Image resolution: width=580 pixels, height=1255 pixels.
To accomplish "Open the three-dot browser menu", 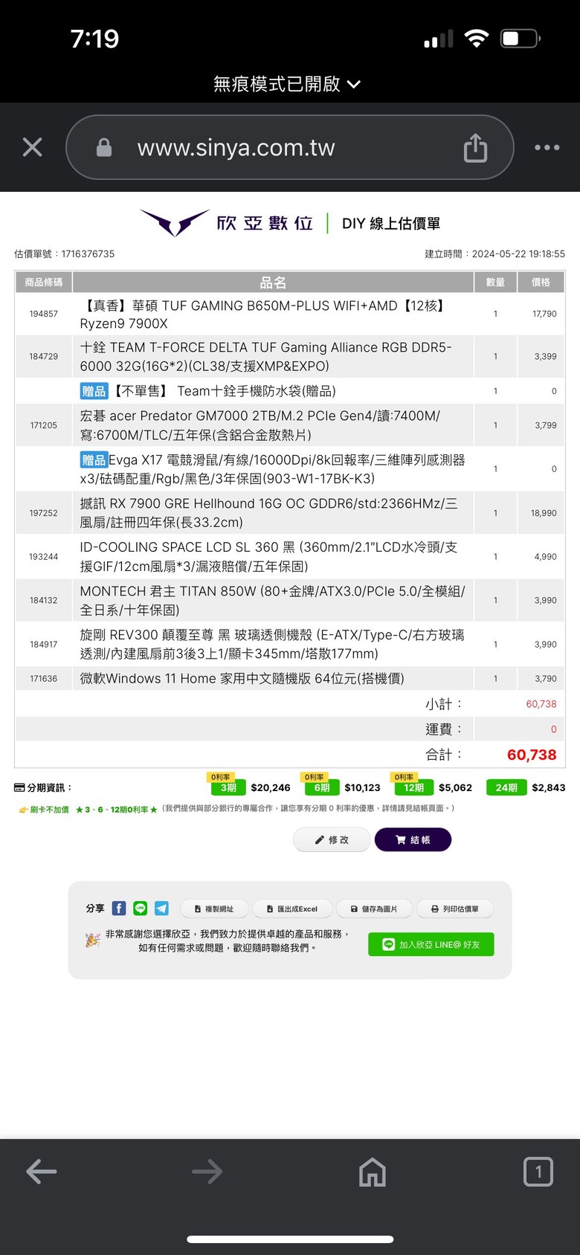I will pos(547,147).
